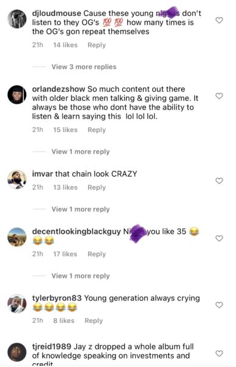Like djloudmouse's comment with heart icon
The width and height of the screenshot is (236, 367).
(x=219, y=20)
